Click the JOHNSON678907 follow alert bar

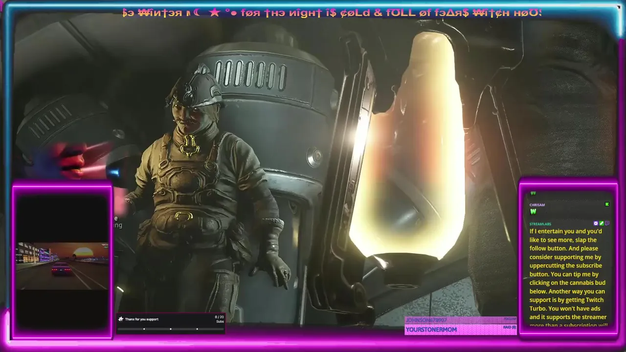pos(461,320)
